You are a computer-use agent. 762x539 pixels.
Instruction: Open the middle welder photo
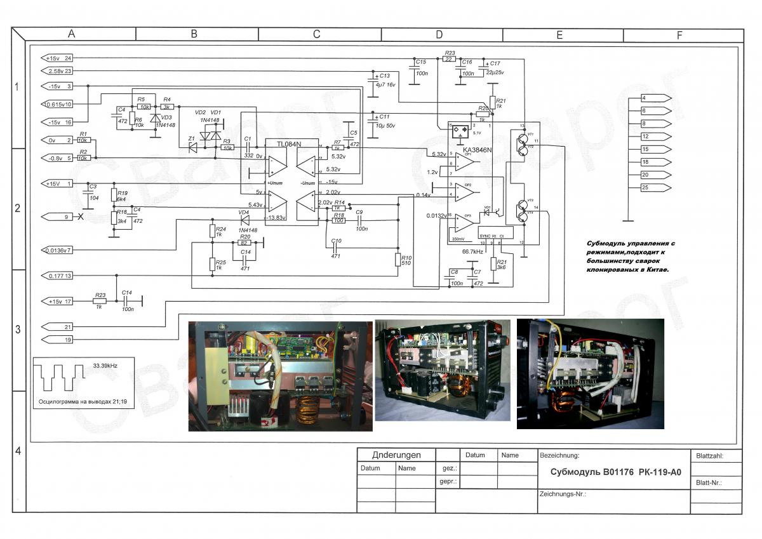[x=442, y=369]
